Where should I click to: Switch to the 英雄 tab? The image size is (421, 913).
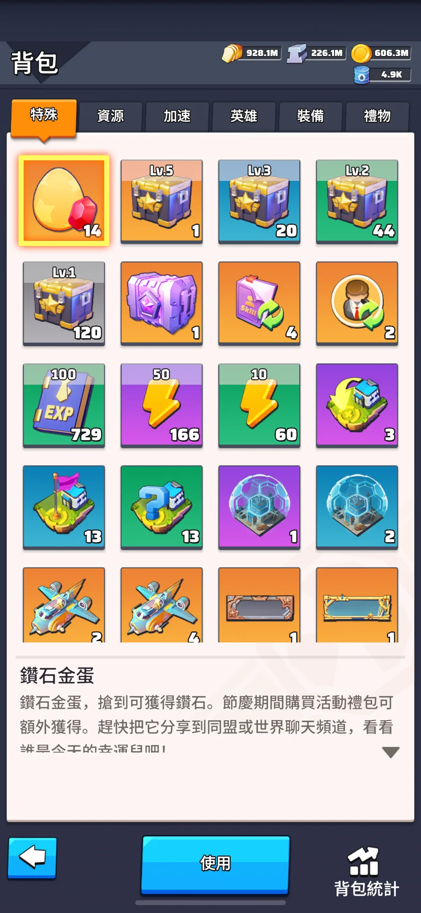(244, 116)
